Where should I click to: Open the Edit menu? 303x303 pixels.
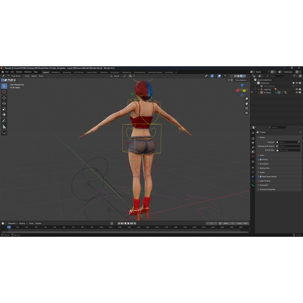12,72
